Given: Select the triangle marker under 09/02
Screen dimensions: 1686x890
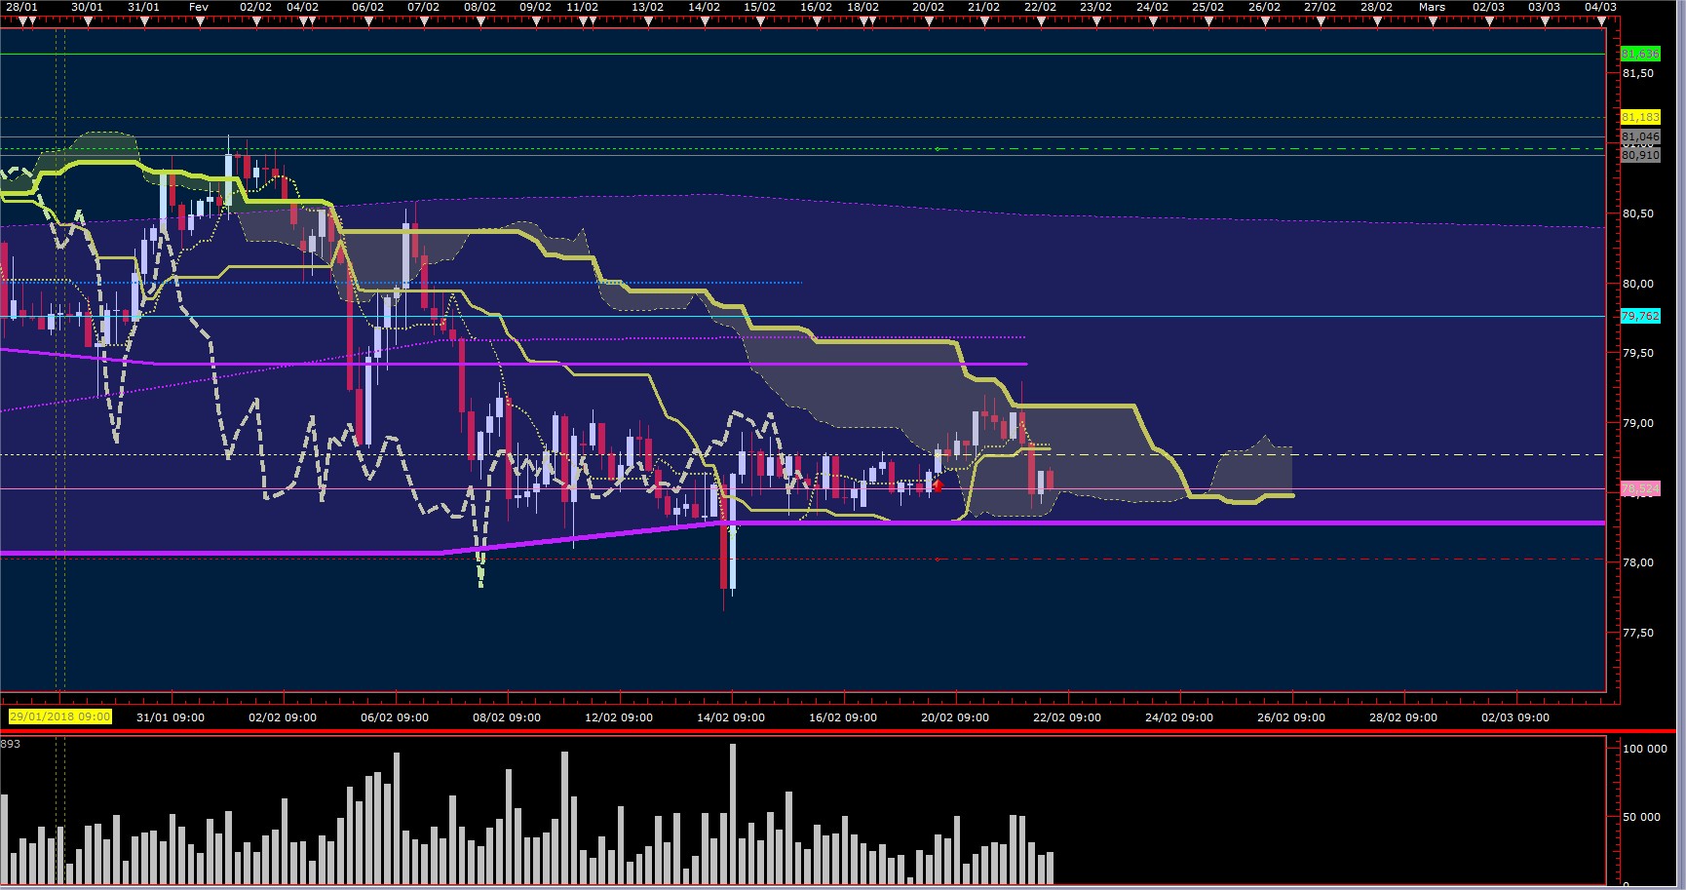Looking at the screenshot, I should tap(535, 20).
